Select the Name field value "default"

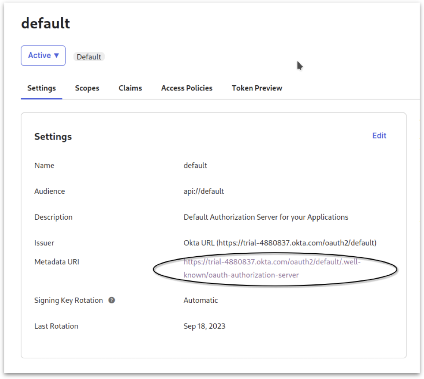tap(195, 165)
